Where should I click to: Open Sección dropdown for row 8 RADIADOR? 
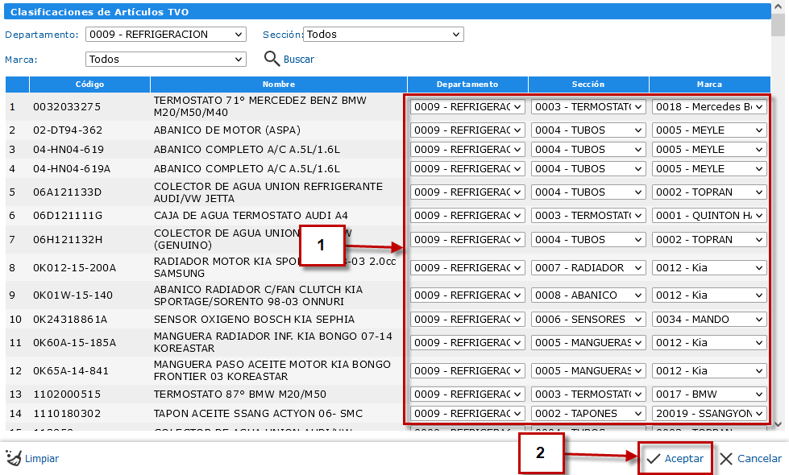click(588, 268)
